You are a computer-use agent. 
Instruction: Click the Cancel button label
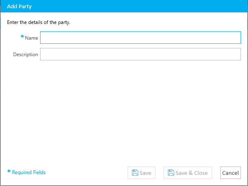(x=231, y=173)
